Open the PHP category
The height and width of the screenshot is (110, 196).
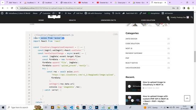(127, 58)
